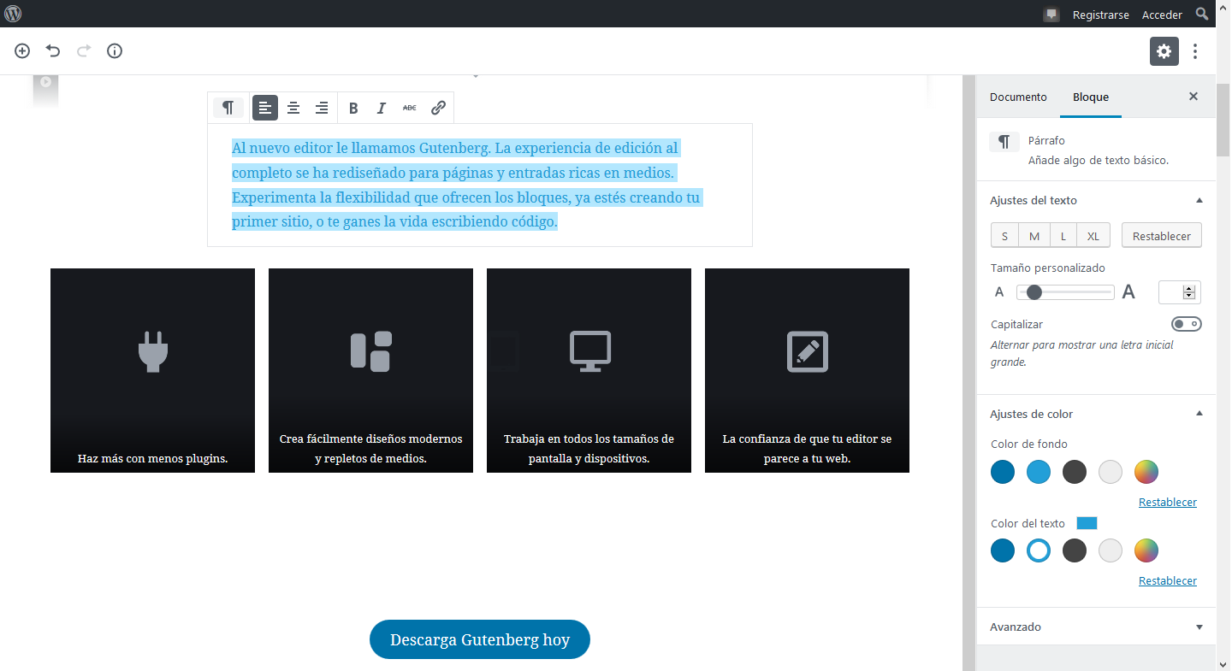Click the Descarga Gutenberg hoy button

coord(480,639)
